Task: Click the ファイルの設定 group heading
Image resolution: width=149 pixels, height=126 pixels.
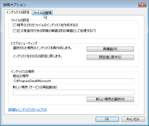Action: tap(20, 20)
